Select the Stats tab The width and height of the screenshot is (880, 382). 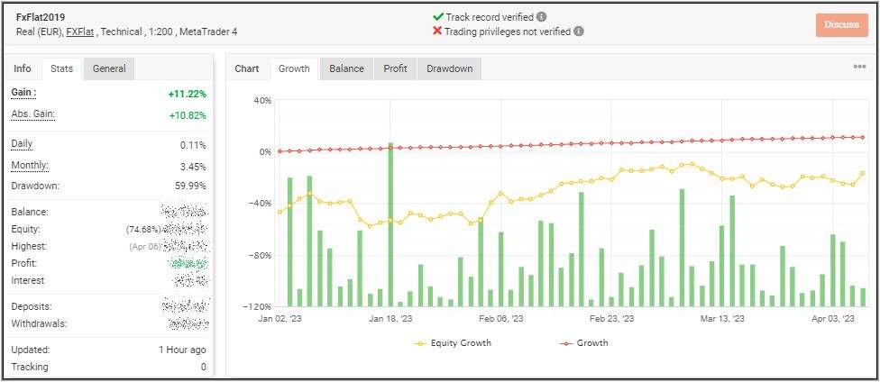(61, 68)
